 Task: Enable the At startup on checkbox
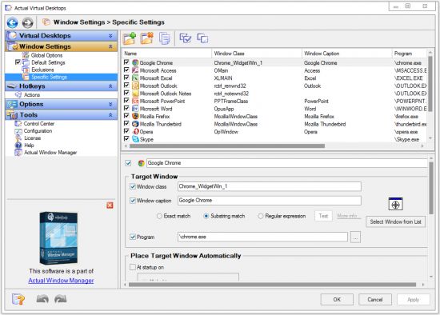point(133,267)
